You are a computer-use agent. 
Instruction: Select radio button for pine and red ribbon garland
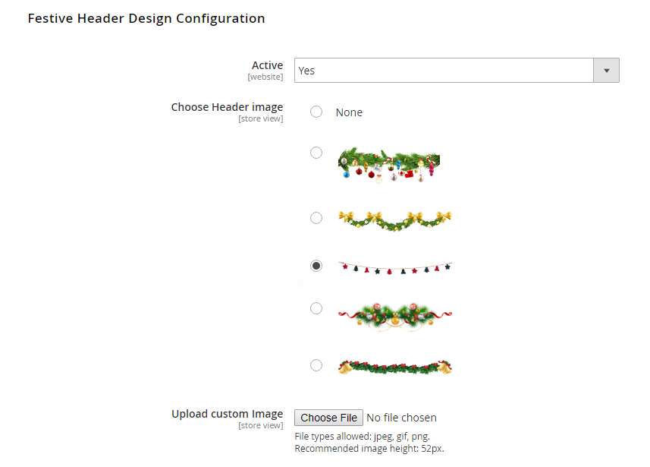(316, 308)
